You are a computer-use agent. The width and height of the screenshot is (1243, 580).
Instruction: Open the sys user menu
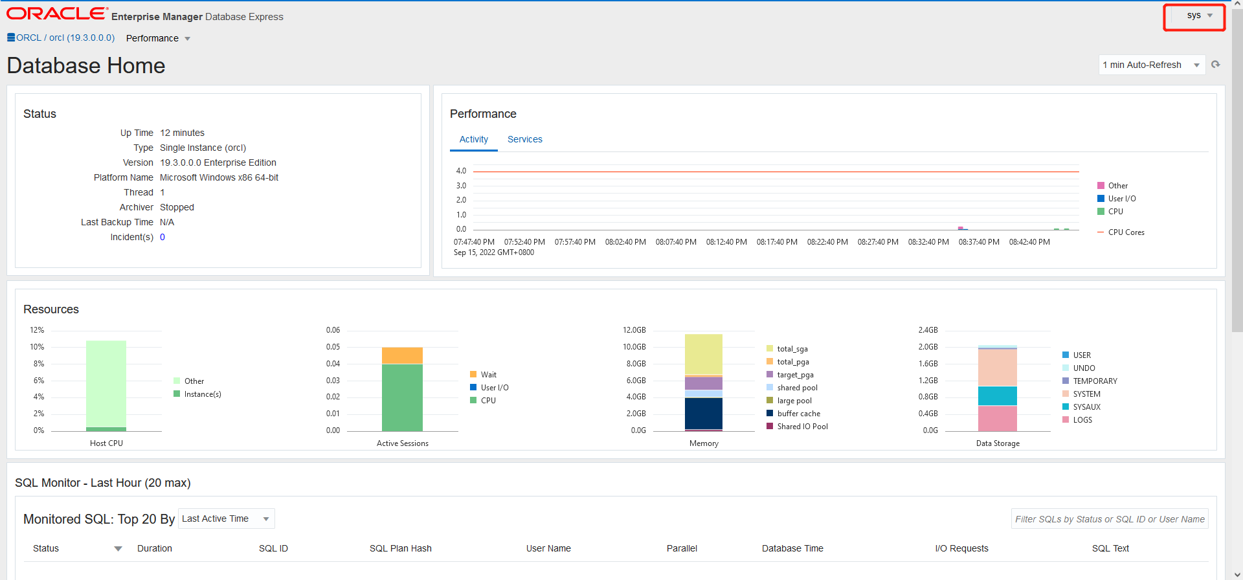click(x=1200, y=16)
